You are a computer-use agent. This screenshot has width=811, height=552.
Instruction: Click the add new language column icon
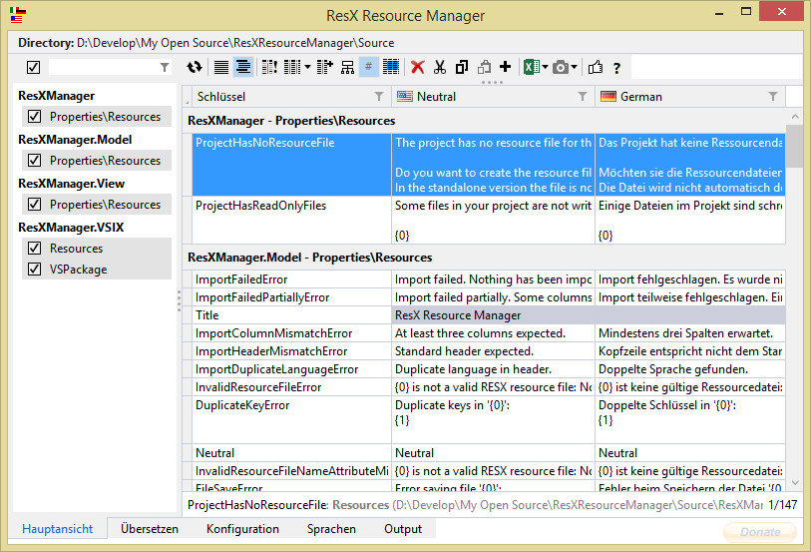325,67
